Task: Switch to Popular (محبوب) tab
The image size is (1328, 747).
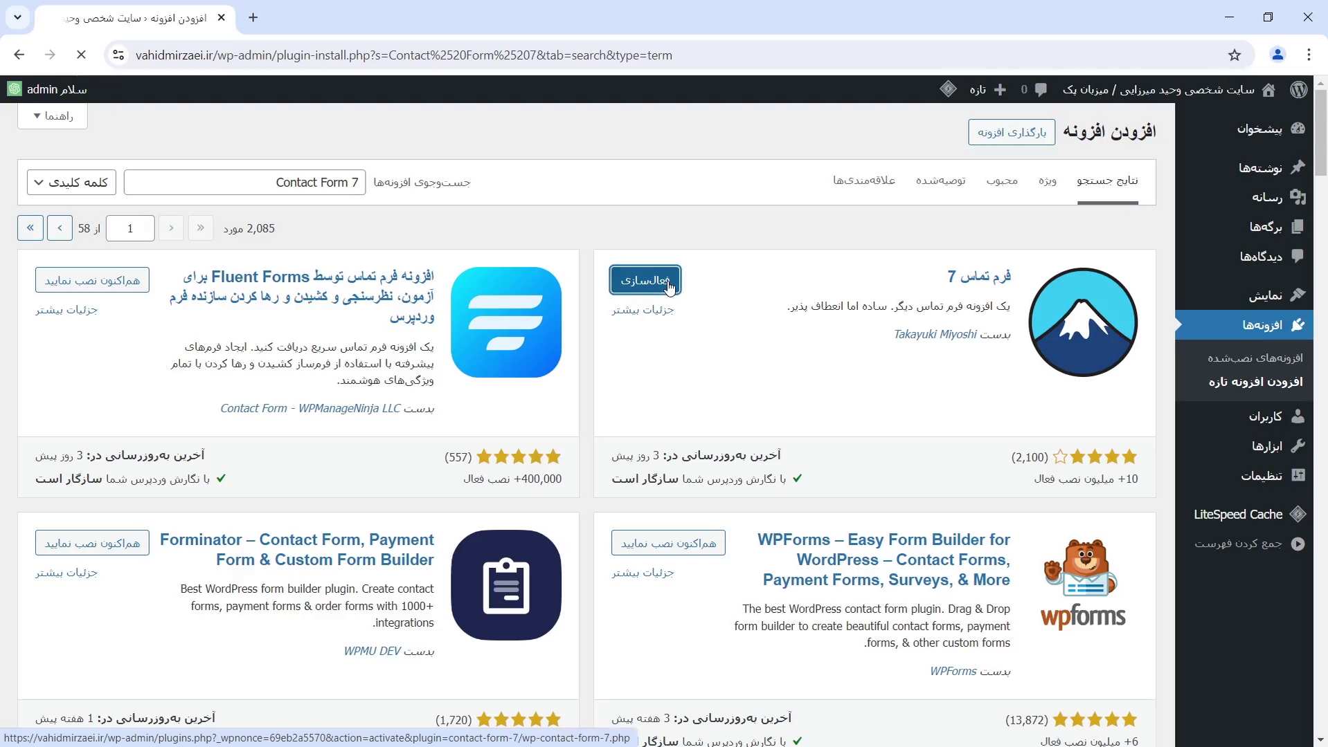Action: pyautogui.click(x=1002, y=181)
